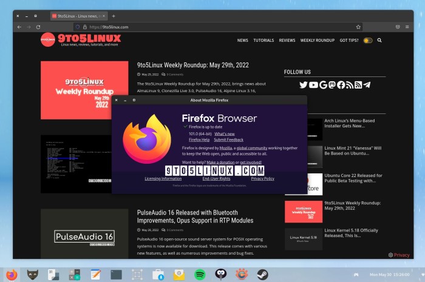Open the Weekly Roundup May 29th article title
Screen dimensions: 425x282
tap(192, 65)
